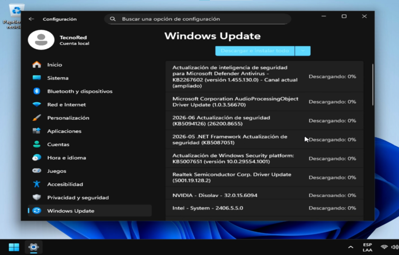Screen dimensions: 399x255
Task: Click the Inicio home icon
Action: (x=37, y=64)
